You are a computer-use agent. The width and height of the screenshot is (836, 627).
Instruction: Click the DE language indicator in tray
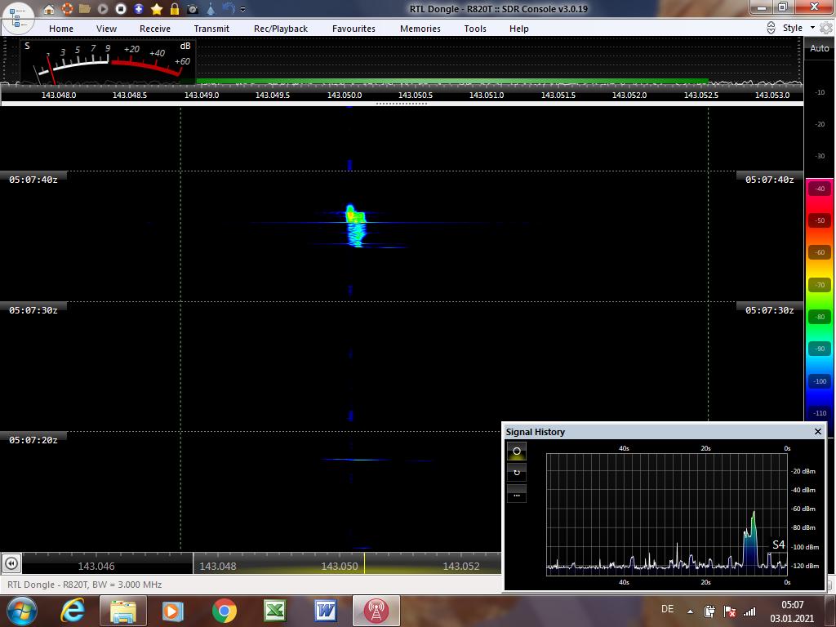pyautogui.click(x=667, y=609)
